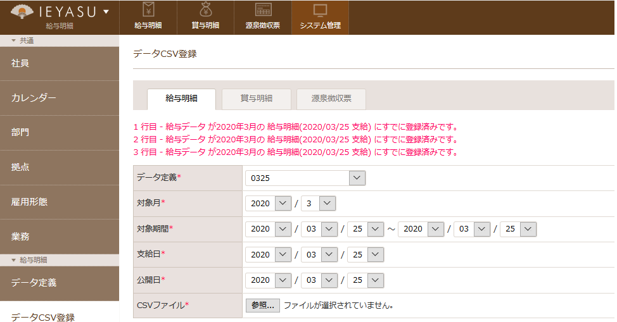Viewport: 617px width, 322px height.
Task: Open the 公開日 month dropdown
Action: (319, 280)
